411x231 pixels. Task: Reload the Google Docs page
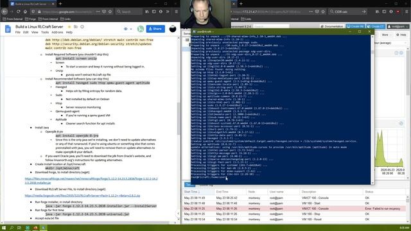click(x=19, y=12)
